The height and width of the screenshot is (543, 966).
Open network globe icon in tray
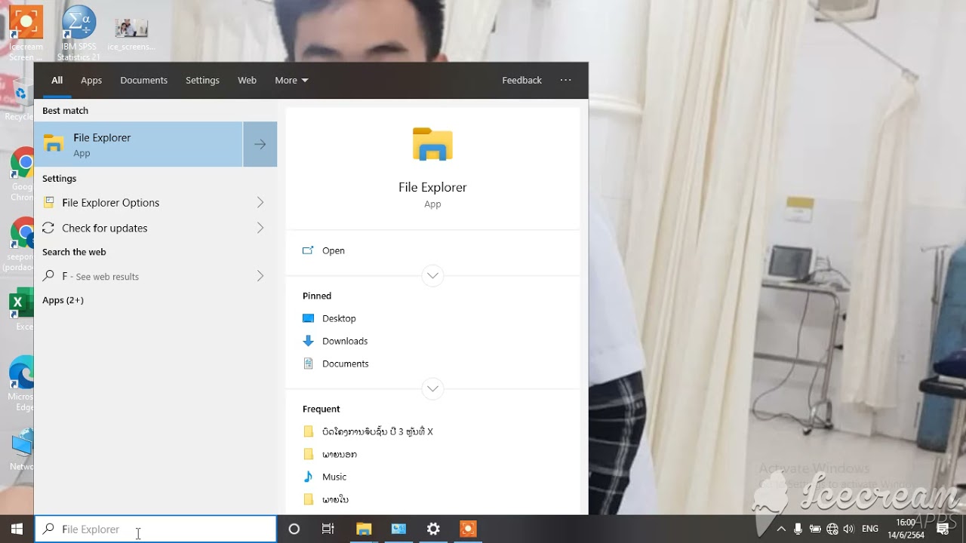click(832, 529)
